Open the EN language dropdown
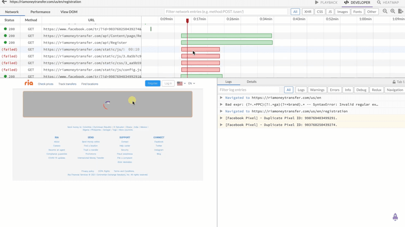The height and width of the screenshot is (227, 405). 191,83
